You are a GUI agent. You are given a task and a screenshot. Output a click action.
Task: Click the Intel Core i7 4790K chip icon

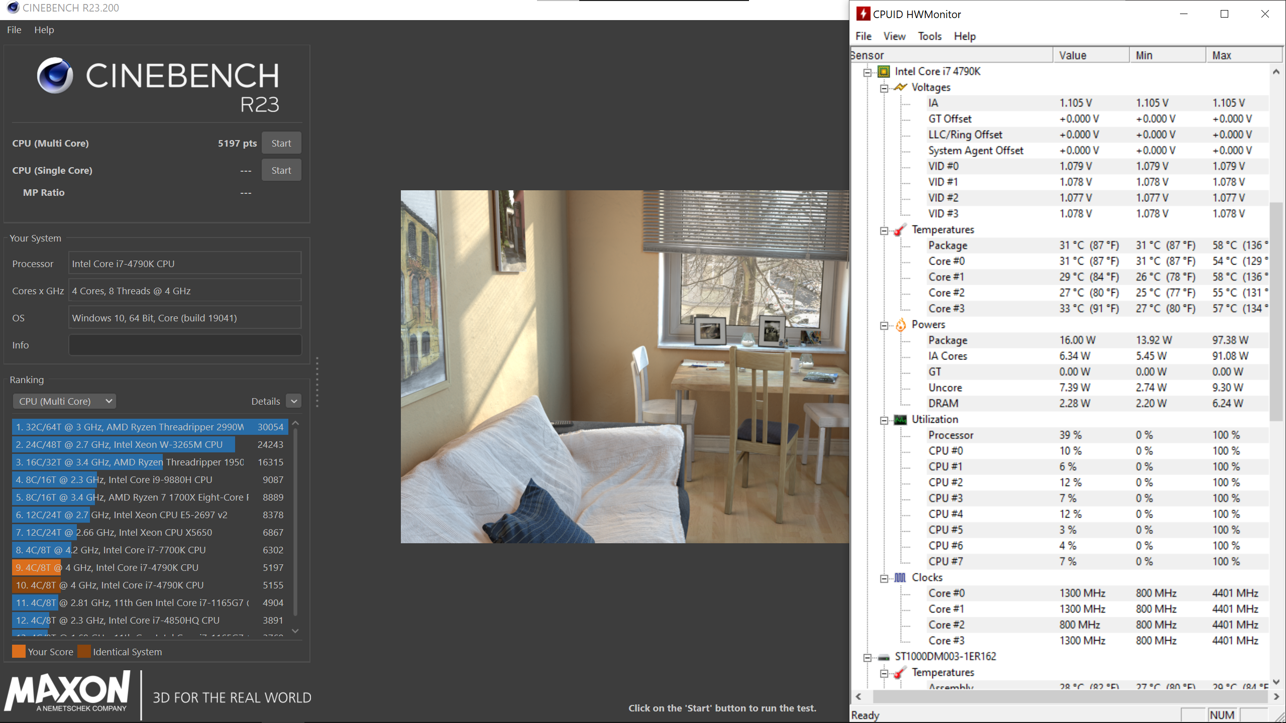(x=884, y=71)
